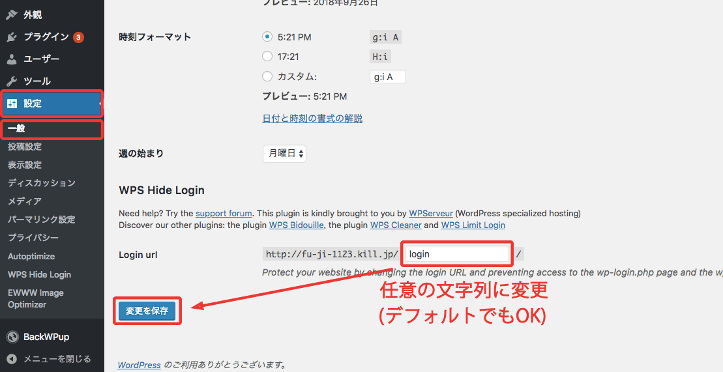Open EWWW Image Optimizer settings page

tap(35, 298)
